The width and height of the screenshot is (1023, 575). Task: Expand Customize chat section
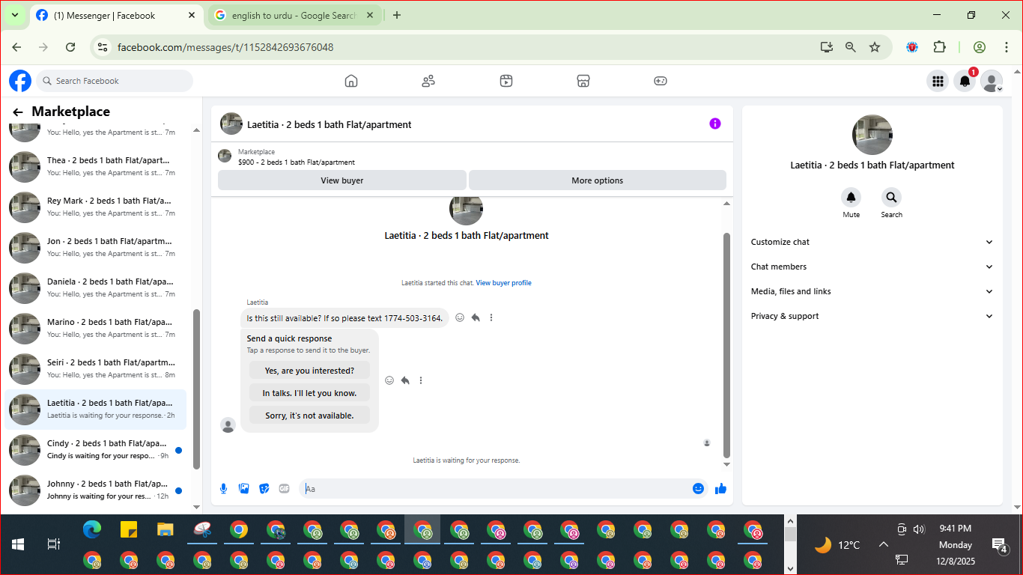point(872,242)
